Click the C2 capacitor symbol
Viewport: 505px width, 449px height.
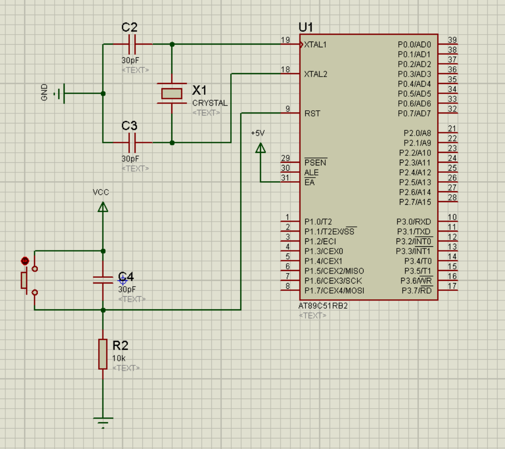coord(132,44)
